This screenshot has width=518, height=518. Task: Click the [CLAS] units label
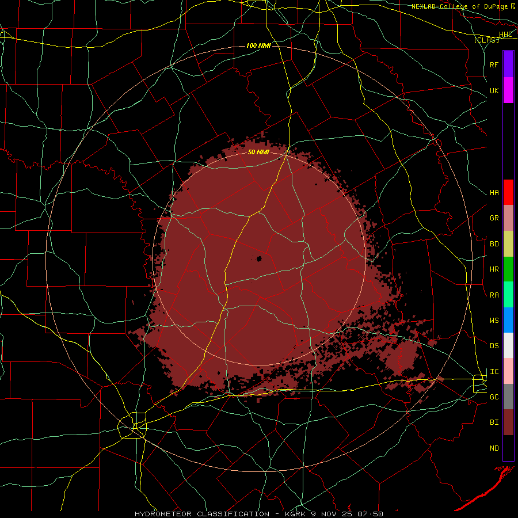(486, 40)
